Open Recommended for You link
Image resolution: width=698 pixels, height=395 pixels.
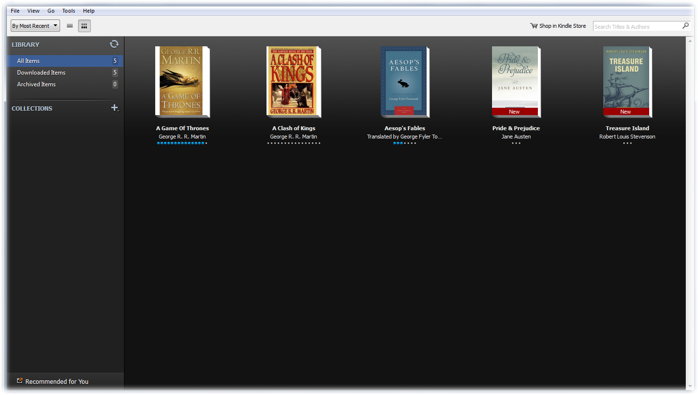click(57, 381)
